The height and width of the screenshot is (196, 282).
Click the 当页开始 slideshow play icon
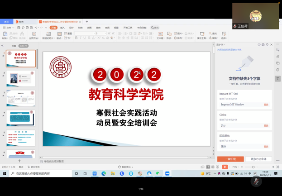pos(33,34)
